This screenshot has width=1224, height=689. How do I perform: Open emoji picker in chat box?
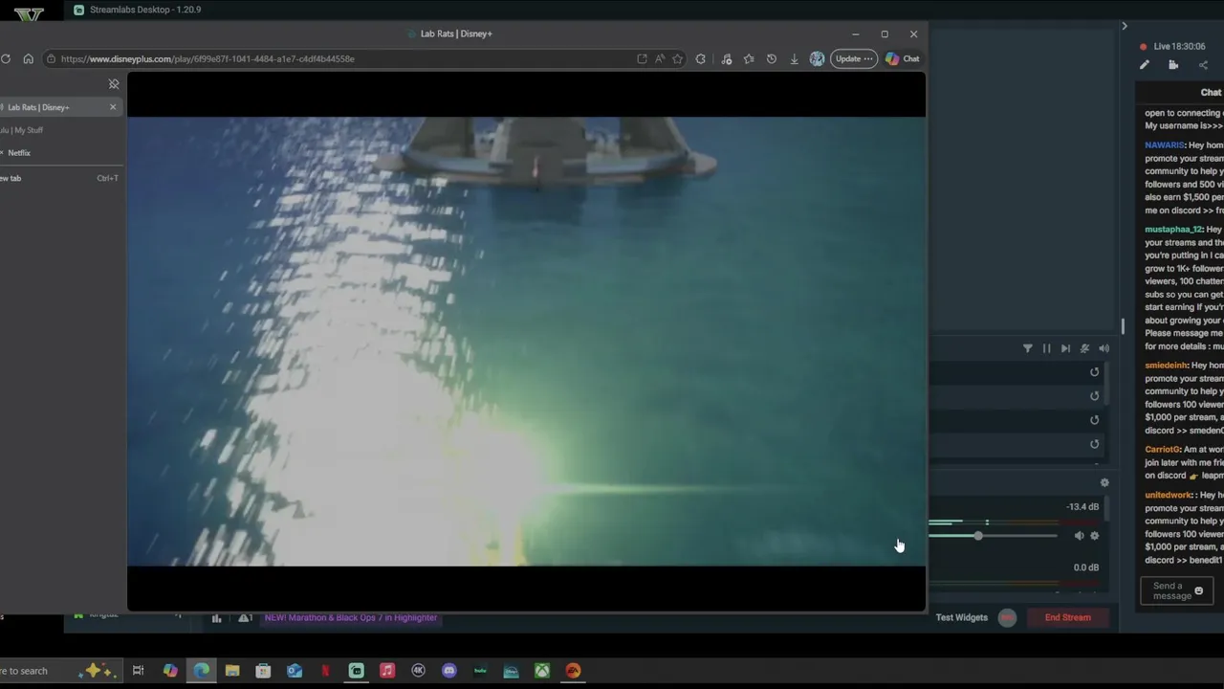click(1199, 590)
